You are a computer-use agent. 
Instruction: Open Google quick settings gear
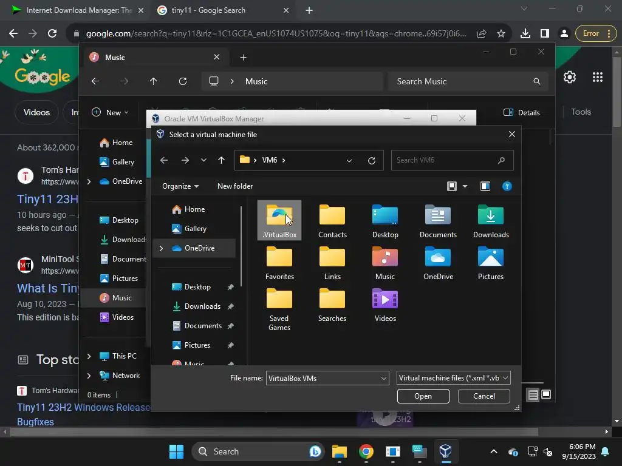[x=570, y=77]
